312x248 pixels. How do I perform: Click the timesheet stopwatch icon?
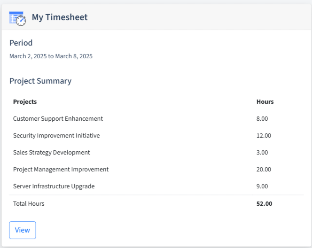click(x=17, y=18)
